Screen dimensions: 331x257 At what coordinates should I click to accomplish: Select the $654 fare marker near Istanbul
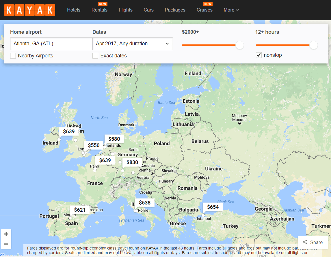coord(213,207)
